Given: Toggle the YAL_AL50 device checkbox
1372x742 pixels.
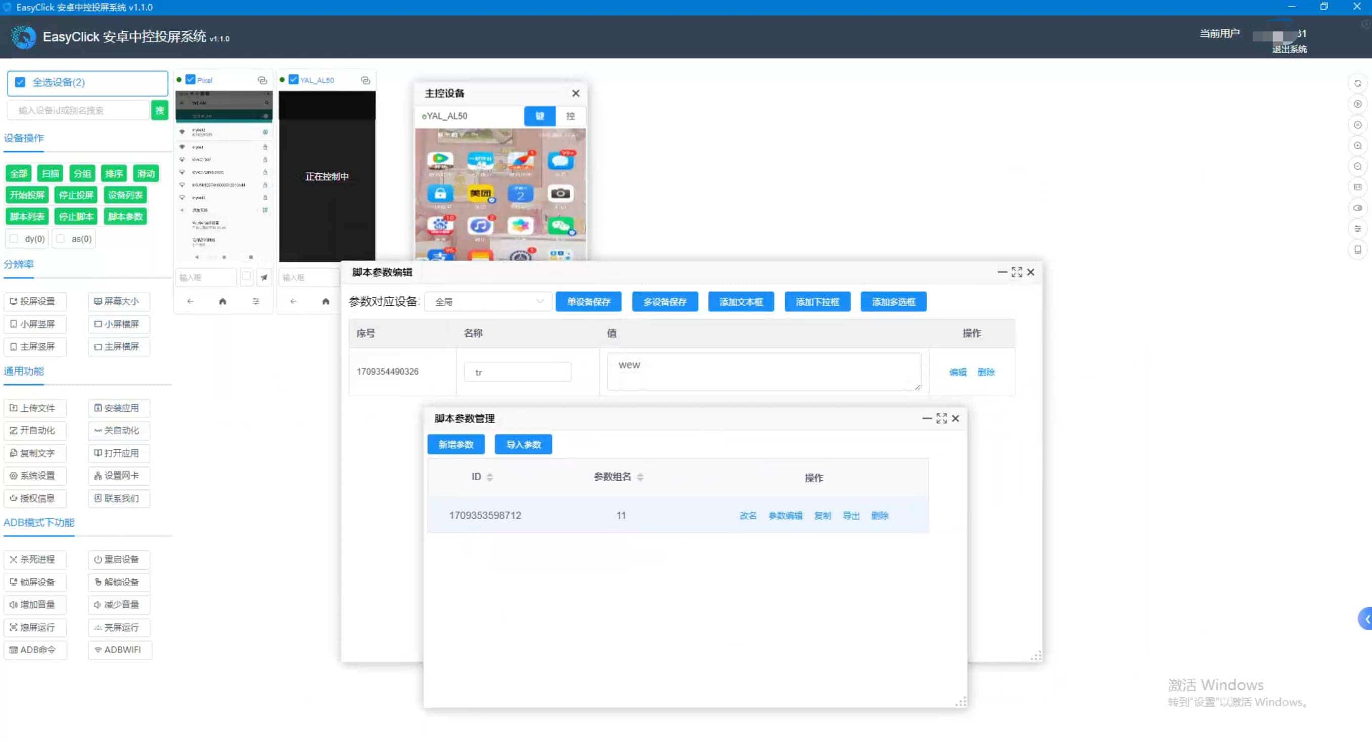Looking at the screenshot, I should coord(294,80).
